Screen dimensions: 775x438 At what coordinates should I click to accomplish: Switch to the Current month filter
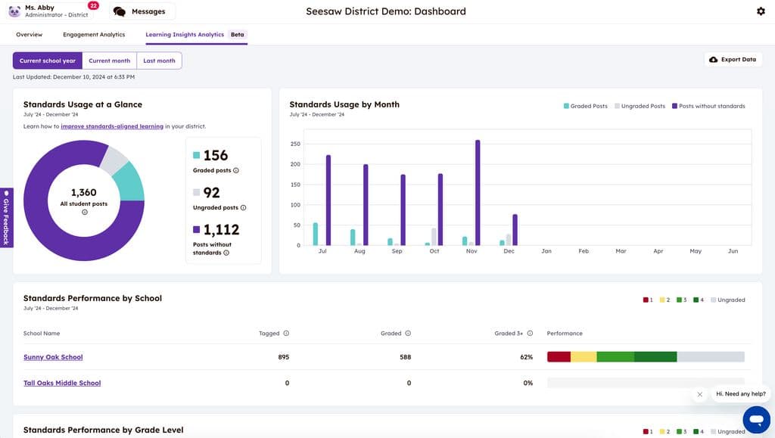tap(110, 61)
